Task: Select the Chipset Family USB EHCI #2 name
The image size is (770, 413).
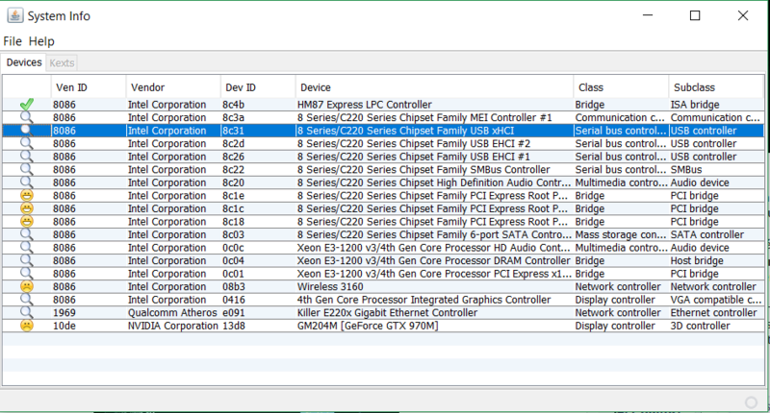Action: [x=414, y=143]
